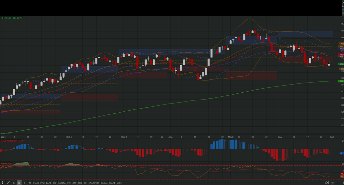Click the MACD-Histogram -3,154 label
Image resolution: width=344 pixels, height=185 pixels.
tap(12, 141)
